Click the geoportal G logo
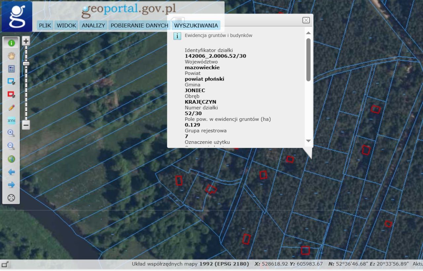This screenshot has height=271, width=423. tap(17, 17)
